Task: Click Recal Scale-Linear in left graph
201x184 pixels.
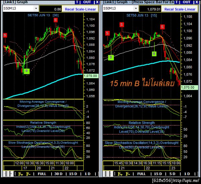Action: (80, 9)
